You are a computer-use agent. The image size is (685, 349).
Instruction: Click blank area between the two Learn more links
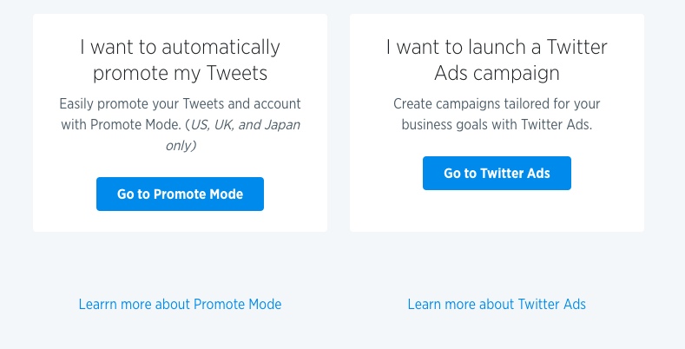tap(345, 304)
